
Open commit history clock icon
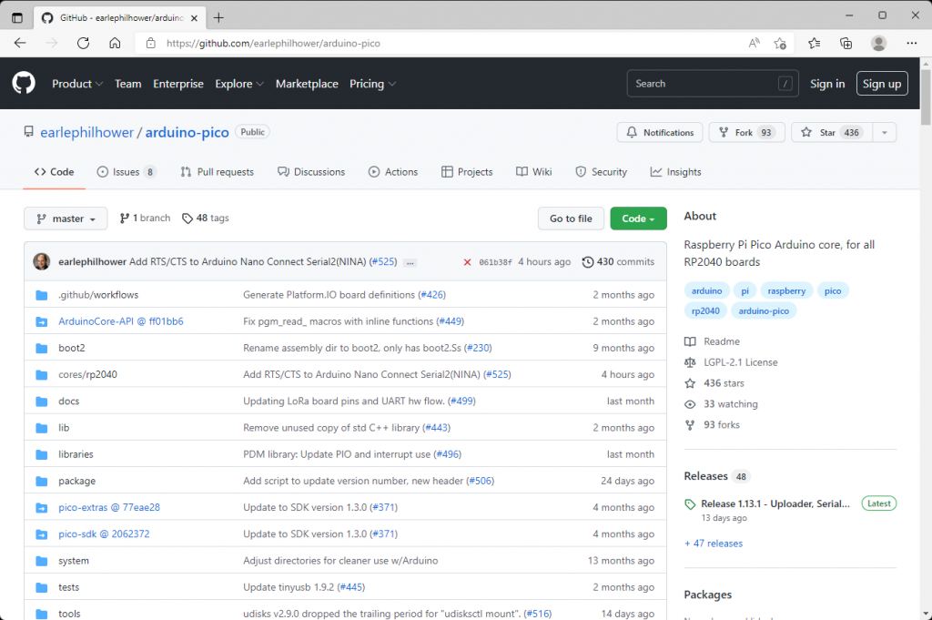(587, 262)
